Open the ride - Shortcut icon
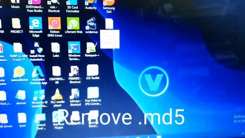The width and height of the screenshot is (245, 138). (54, 6)
